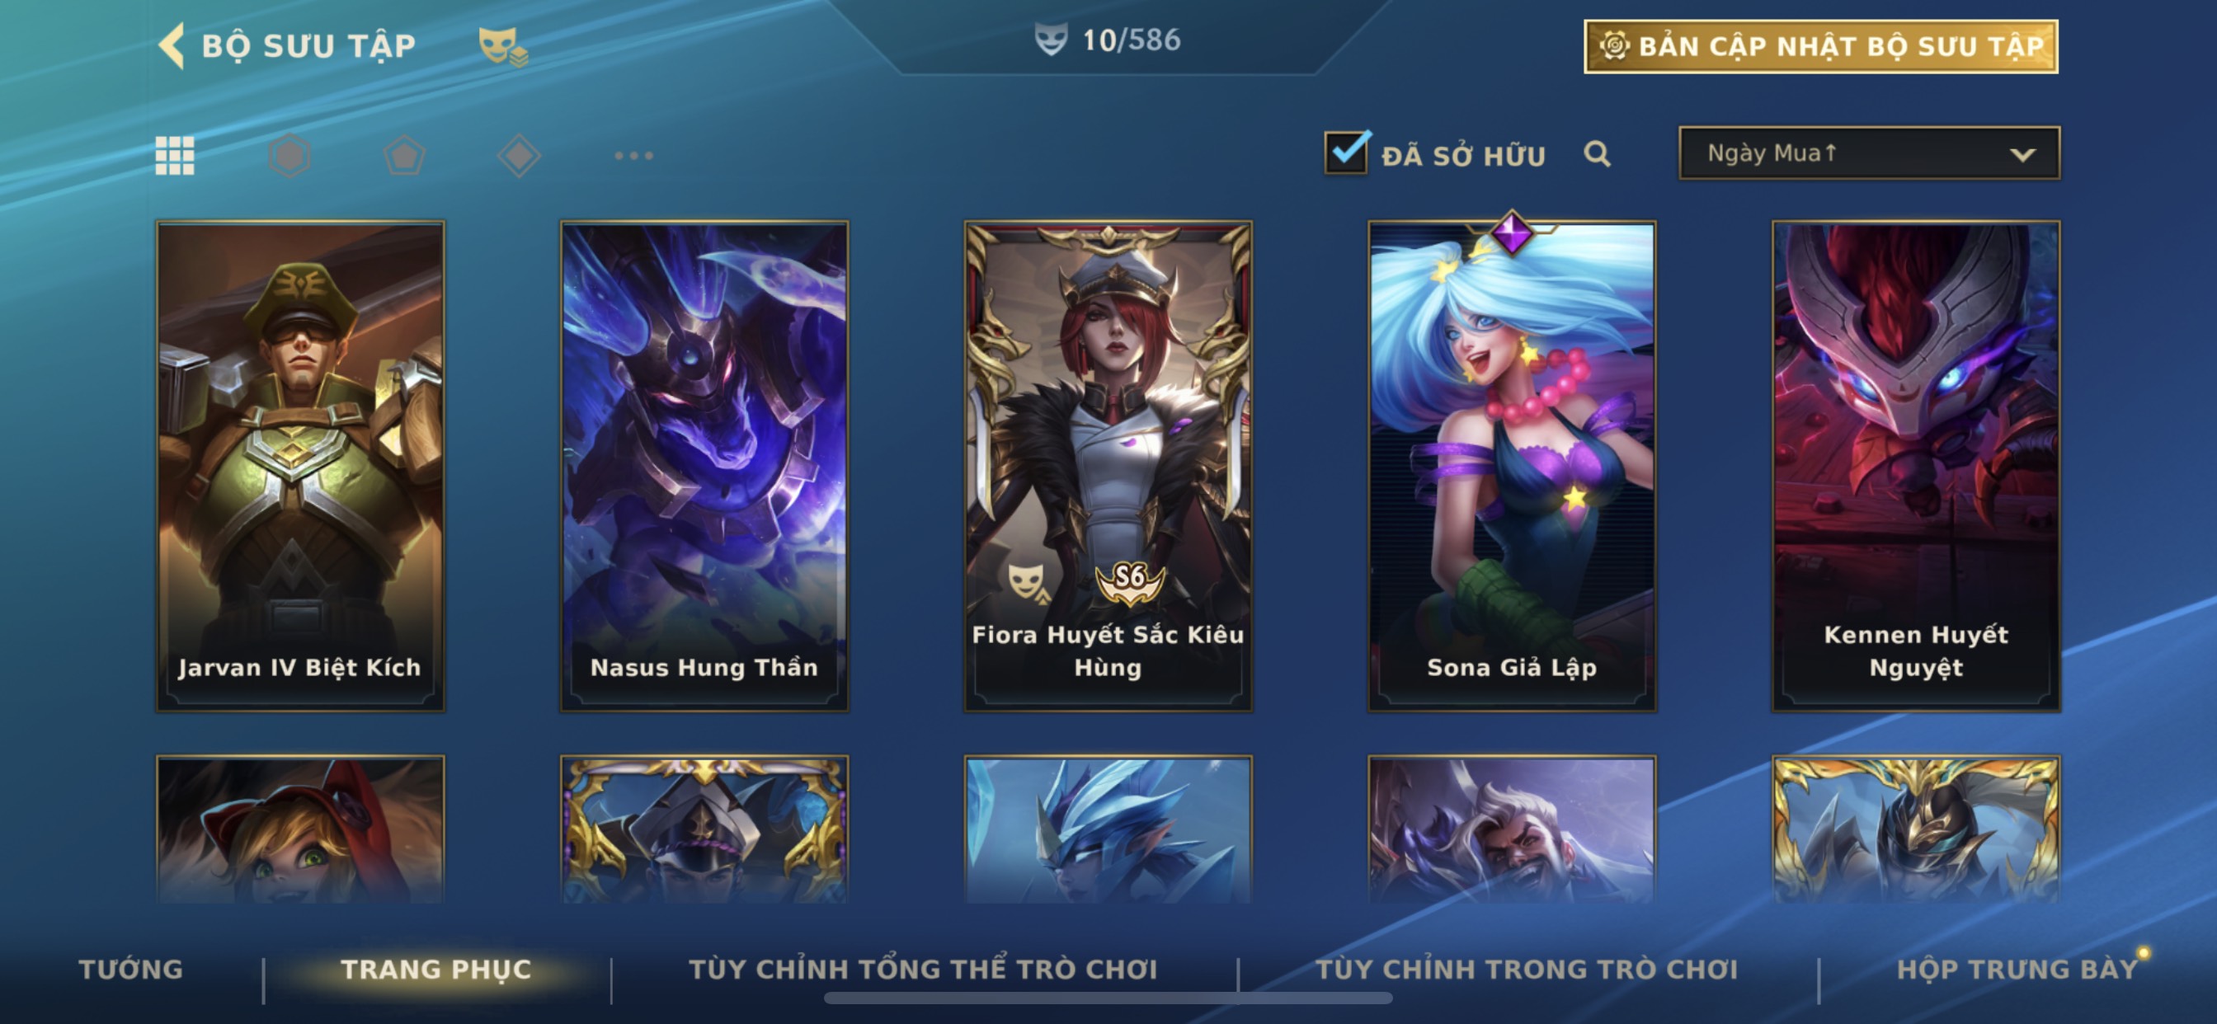Expand the Ngày Mua sort dropdown
Viewport: 2217px width, 1024px height.
1869,153
